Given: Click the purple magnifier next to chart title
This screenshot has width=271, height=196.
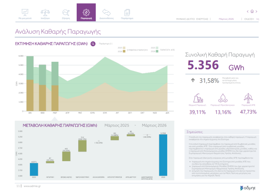Looking at the screenshot, I should pyautogui.click(x=93, y=44).
